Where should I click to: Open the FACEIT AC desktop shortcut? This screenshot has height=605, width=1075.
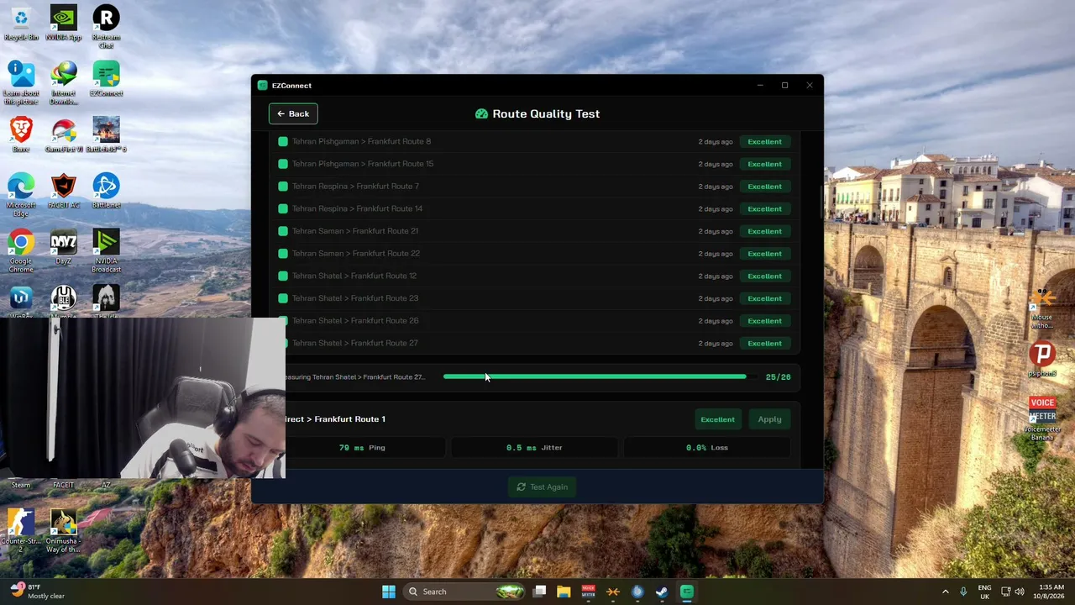pyautogui.click(x=64, y=191)
